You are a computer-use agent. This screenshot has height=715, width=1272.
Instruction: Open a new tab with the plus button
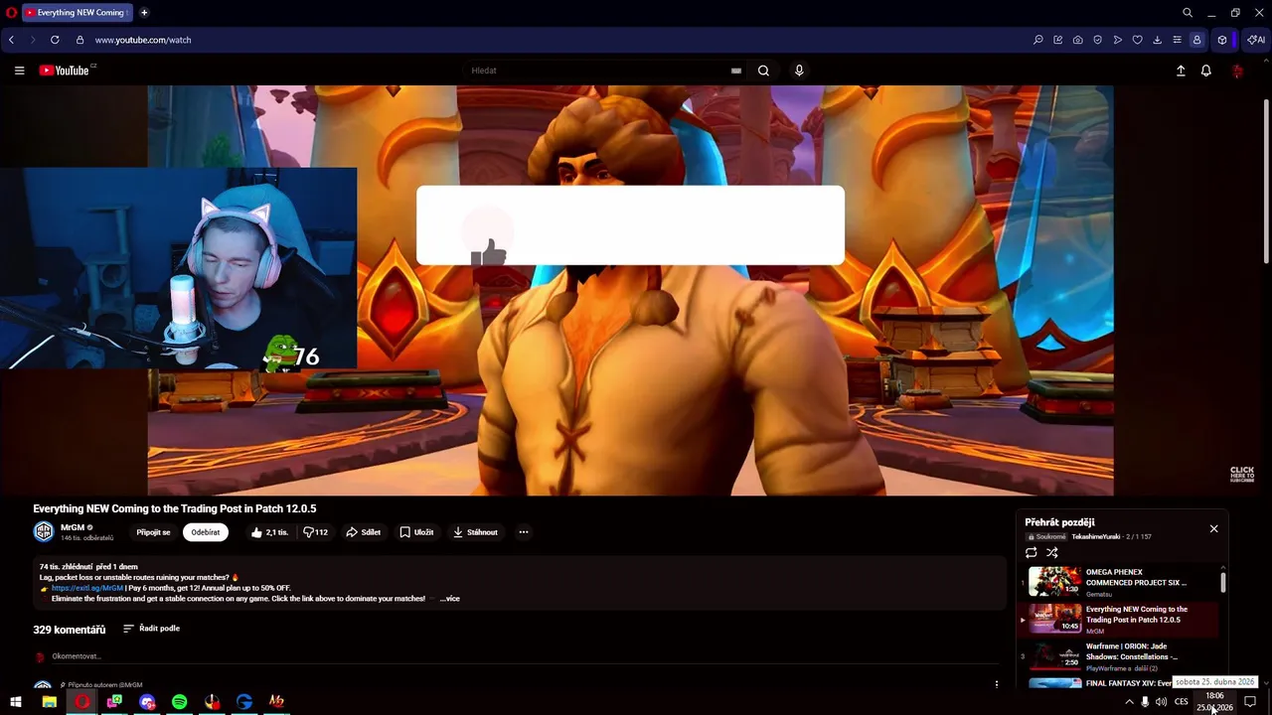point(144,13)
